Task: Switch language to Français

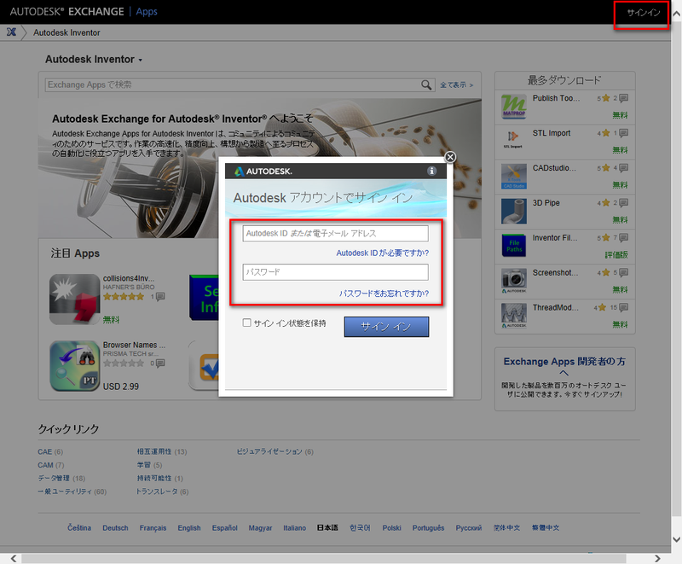Action: coord(153,527)
